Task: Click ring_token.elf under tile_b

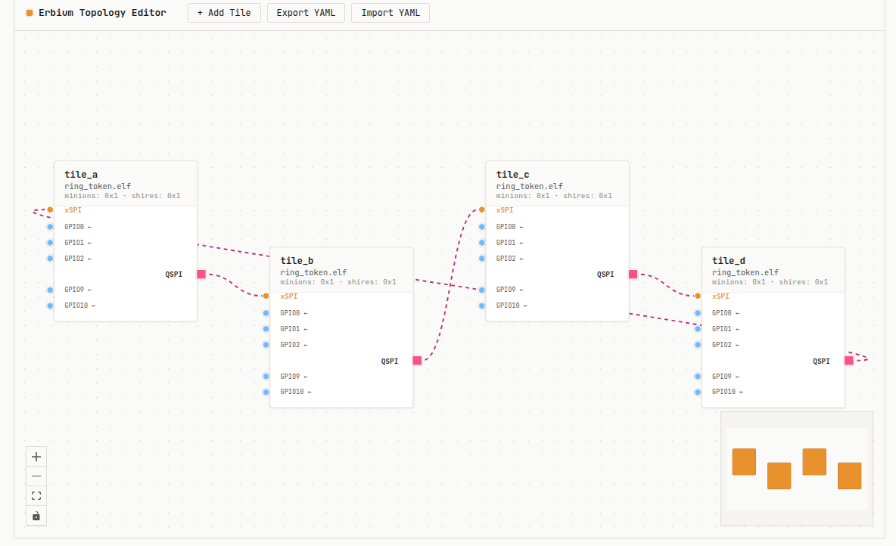Action: 313,272
